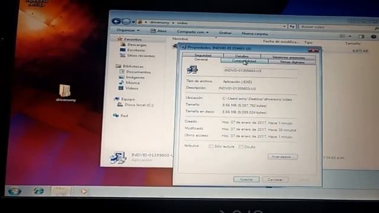Open the address bar dropdown arrow

(284, 26)
